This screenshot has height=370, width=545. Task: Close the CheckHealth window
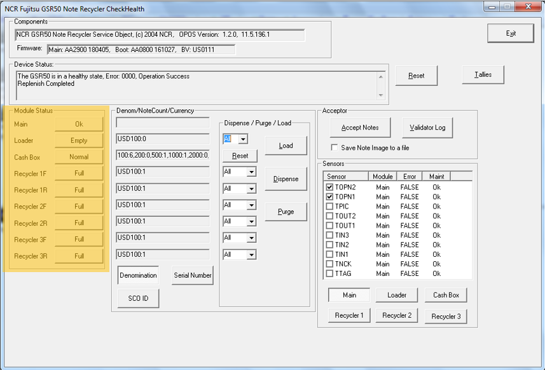(x=528, y=6)
